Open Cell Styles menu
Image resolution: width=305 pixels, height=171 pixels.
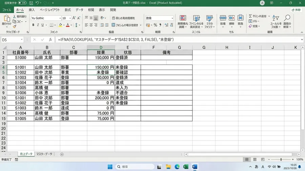click(x=209, y=22)
